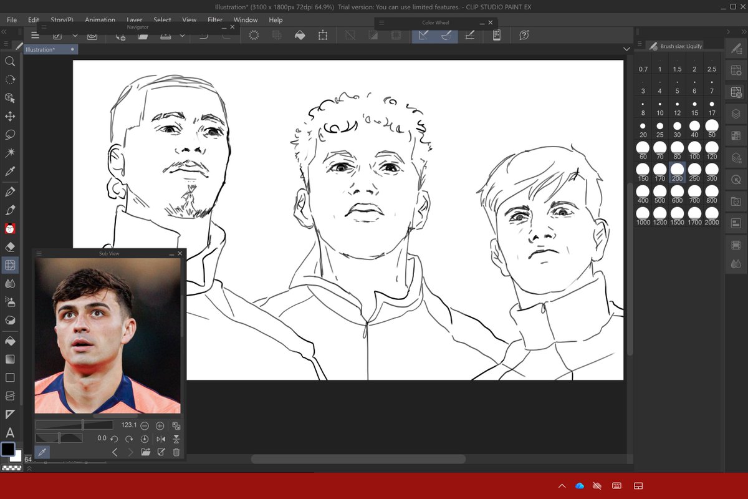Choose brush size 17
Viewport: 748px width, 499px height.
(712, 107)
